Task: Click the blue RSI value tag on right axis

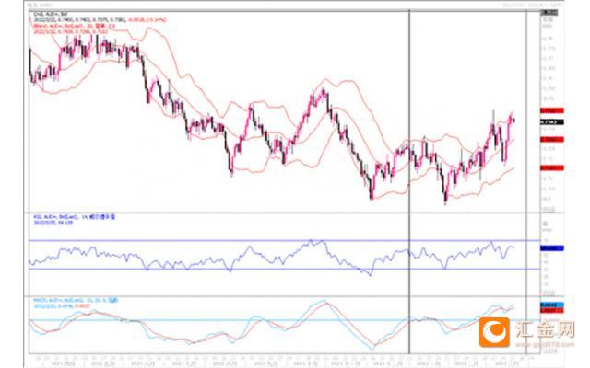Action: tap(552, 248)
